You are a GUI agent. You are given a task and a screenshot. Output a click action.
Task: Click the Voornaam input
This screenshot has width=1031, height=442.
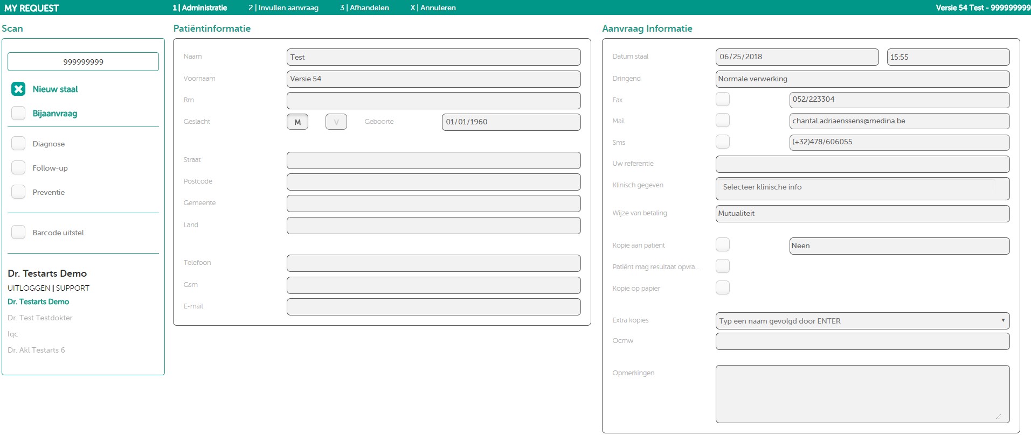click(434, 79)
